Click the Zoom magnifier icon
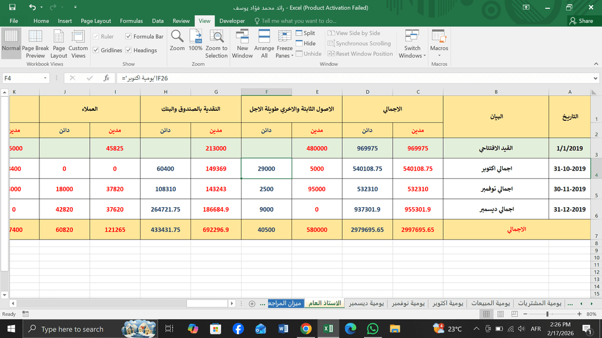The width and height of the screenshot is (602, 338). pos(177,41)
